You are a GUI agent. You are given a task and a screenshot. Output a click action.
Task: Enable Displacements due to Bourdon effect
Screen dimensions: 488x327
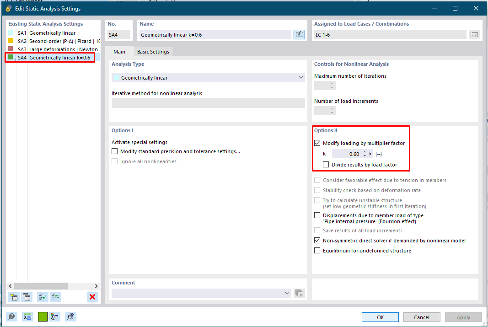tap(317, 215)
